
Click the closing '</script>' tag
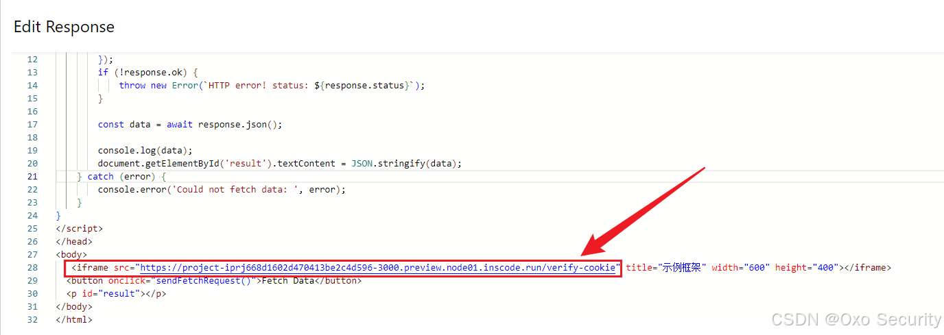(80, 229)
